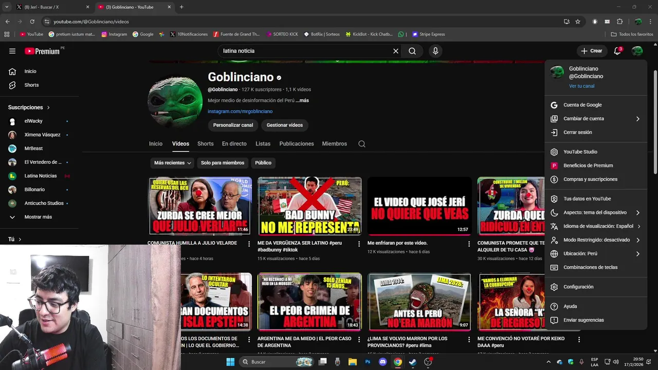Open the Ver tu canal link

point(581,86)
